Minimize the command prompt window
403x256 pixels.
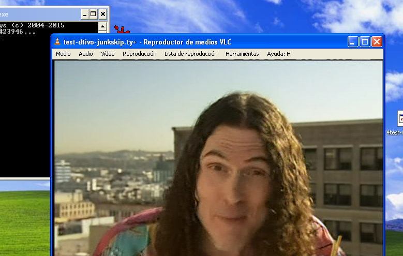click(x=84, y=14)
